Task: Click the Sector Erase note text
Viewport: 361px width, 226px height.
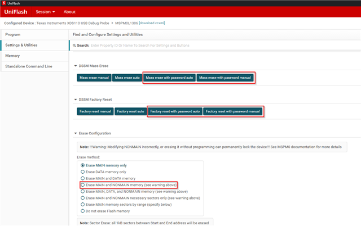Action: click(144, 223)
